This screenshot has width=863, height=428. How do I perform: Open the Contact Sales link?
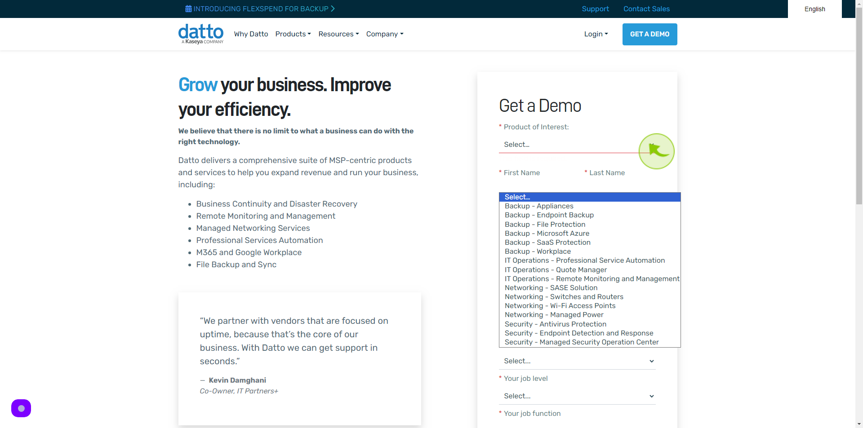point(646,9)
